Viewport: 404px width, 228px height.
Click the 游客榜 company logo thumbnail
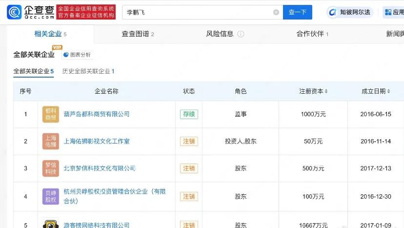pyautogui.click(x=51, y=223)
